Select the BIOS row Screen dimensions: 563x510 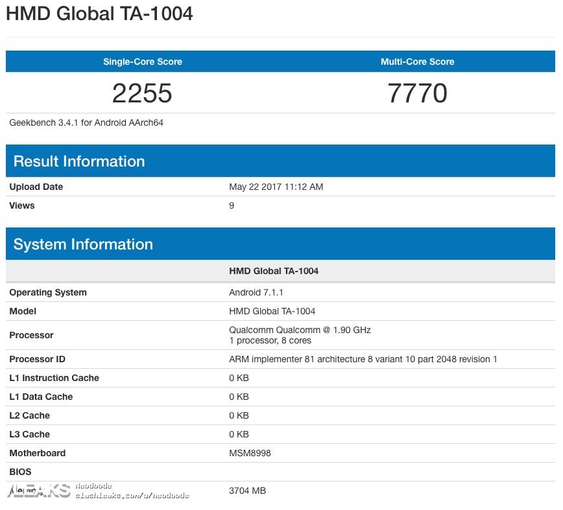point(20,472)
